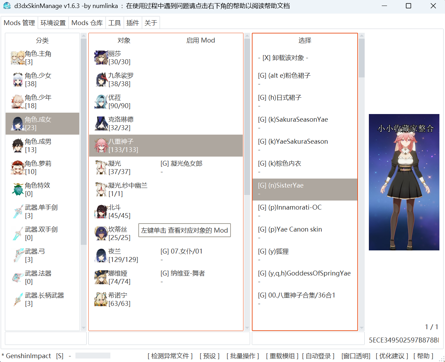Click the 北斗 character portrait
Screen dimensions: 445x362
point(101,212)
